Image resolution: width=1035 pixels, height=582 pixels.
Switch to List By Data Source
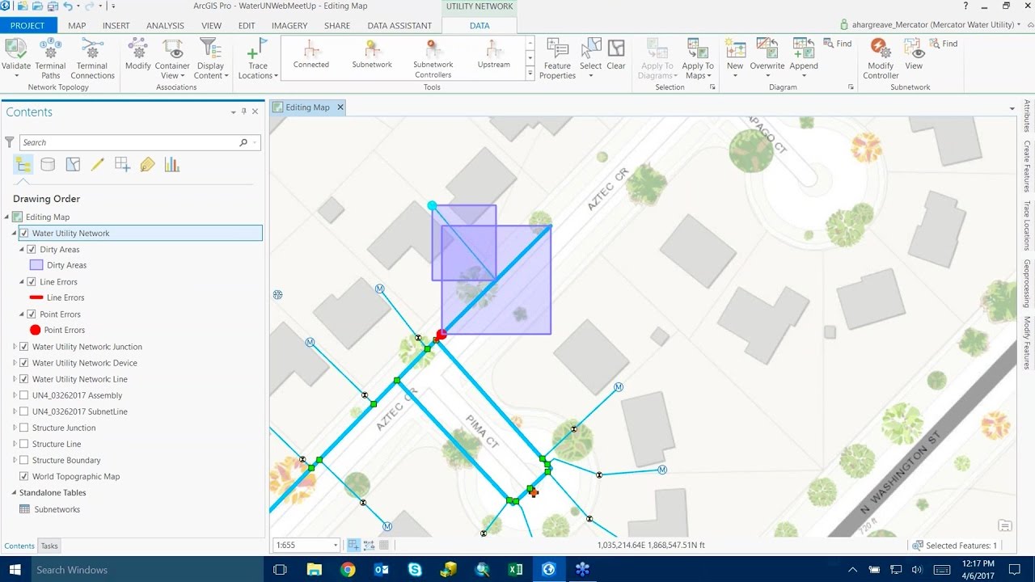click(x=48, y=165)
